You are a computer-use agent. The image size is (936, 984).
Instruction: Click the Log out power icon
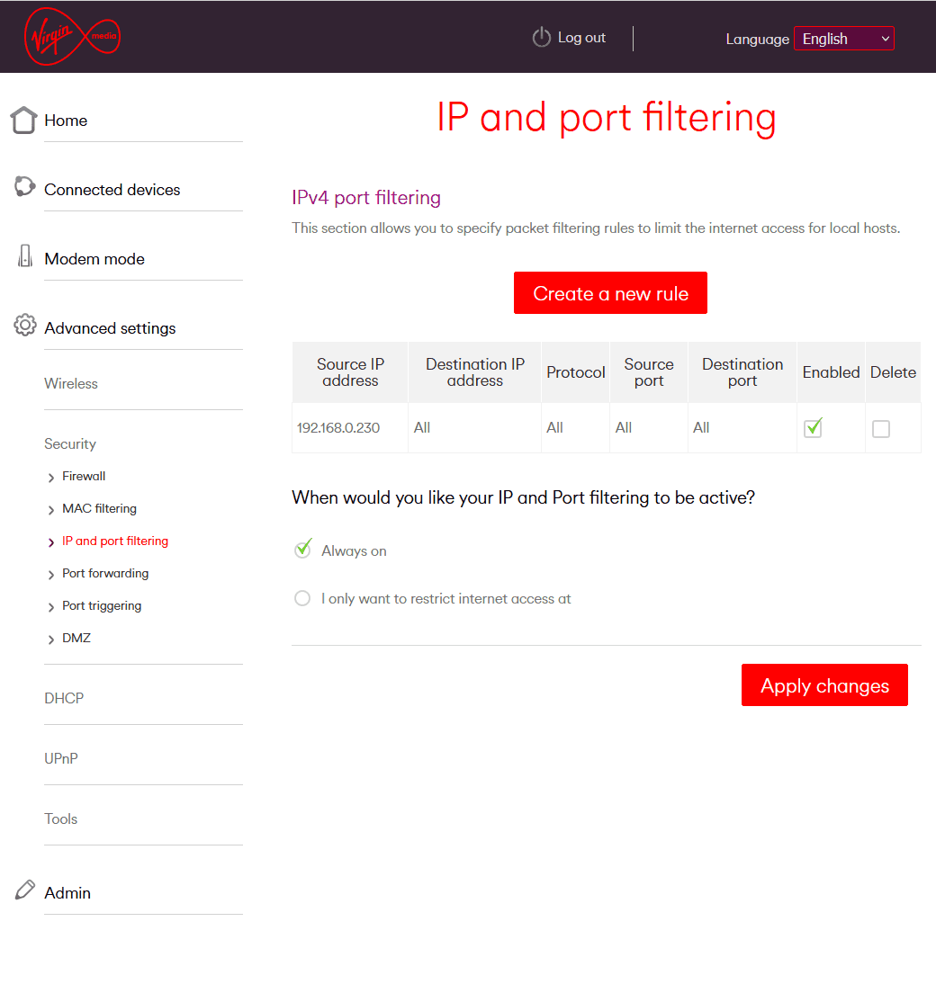pyautogui.click(x=541, y=38)
